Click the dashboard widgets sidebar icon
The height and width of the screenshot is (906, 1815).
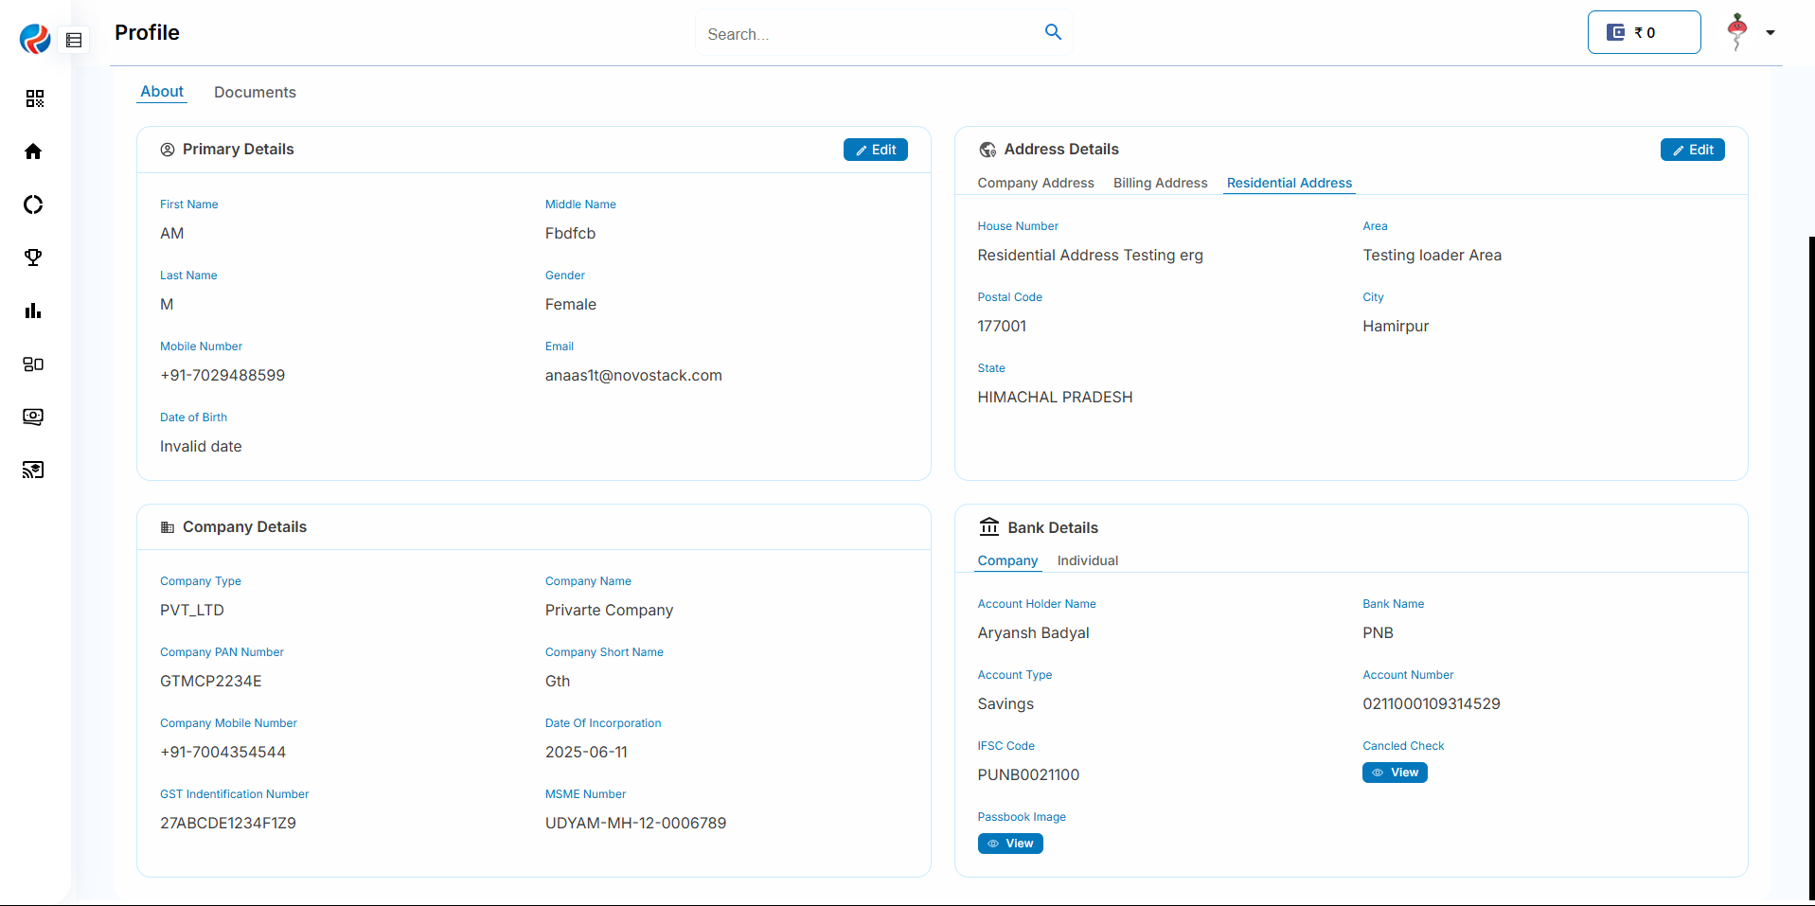tap(33, 364)
